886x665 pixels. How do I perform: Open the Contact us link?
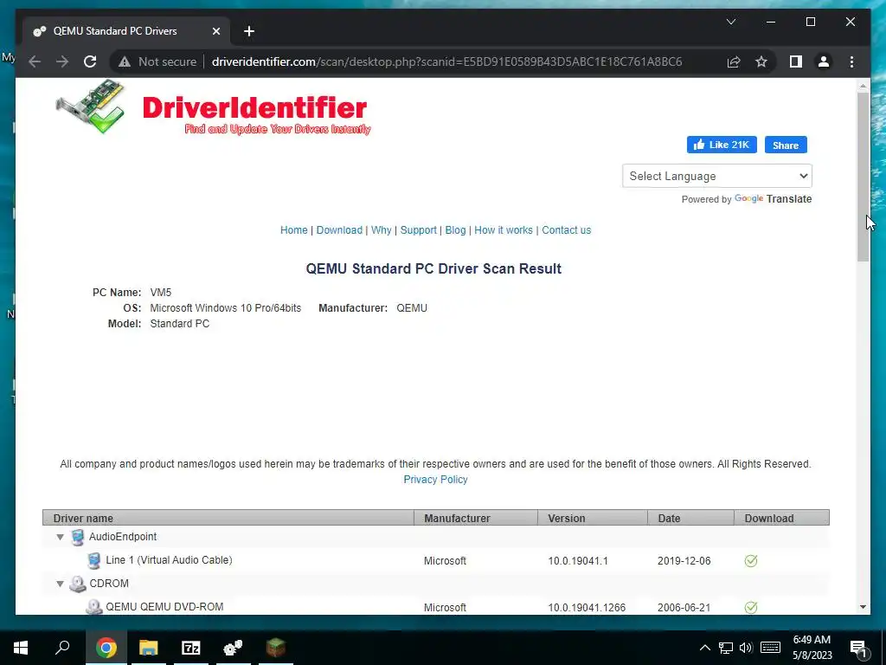(566, 230)
